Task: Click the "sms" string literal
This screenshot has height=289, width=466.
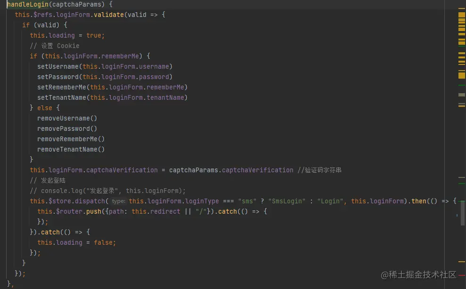Action: pyautogui.click(x=247, y=201)
